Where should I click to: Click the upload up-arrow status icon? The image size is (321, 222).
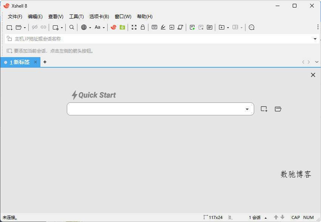coord(276,217)
